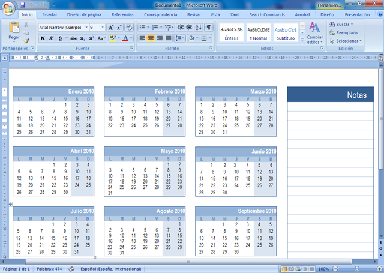Open the font color dropdown arrow
The width and height of the screenshot is (384, 273).
(x=131, y=38)
